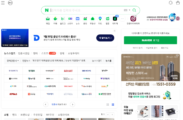Select the 언론사편집 tab
This screenshot has height=120, width=183.
coord(24,53)
